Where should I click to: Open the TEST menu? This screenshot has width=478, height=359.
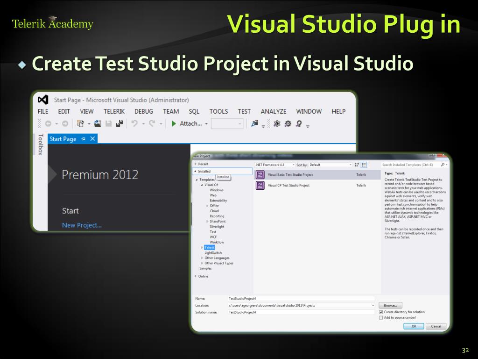pyautogui.click(x=245, y=111)
